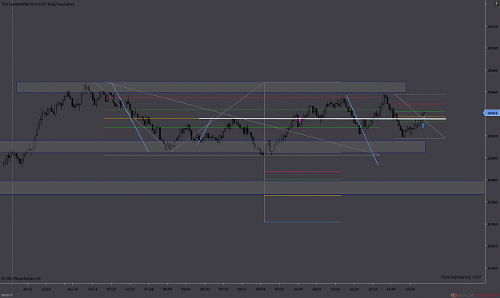Click the 19960 price axis label

pyautogui.click(x=492, y=202)
